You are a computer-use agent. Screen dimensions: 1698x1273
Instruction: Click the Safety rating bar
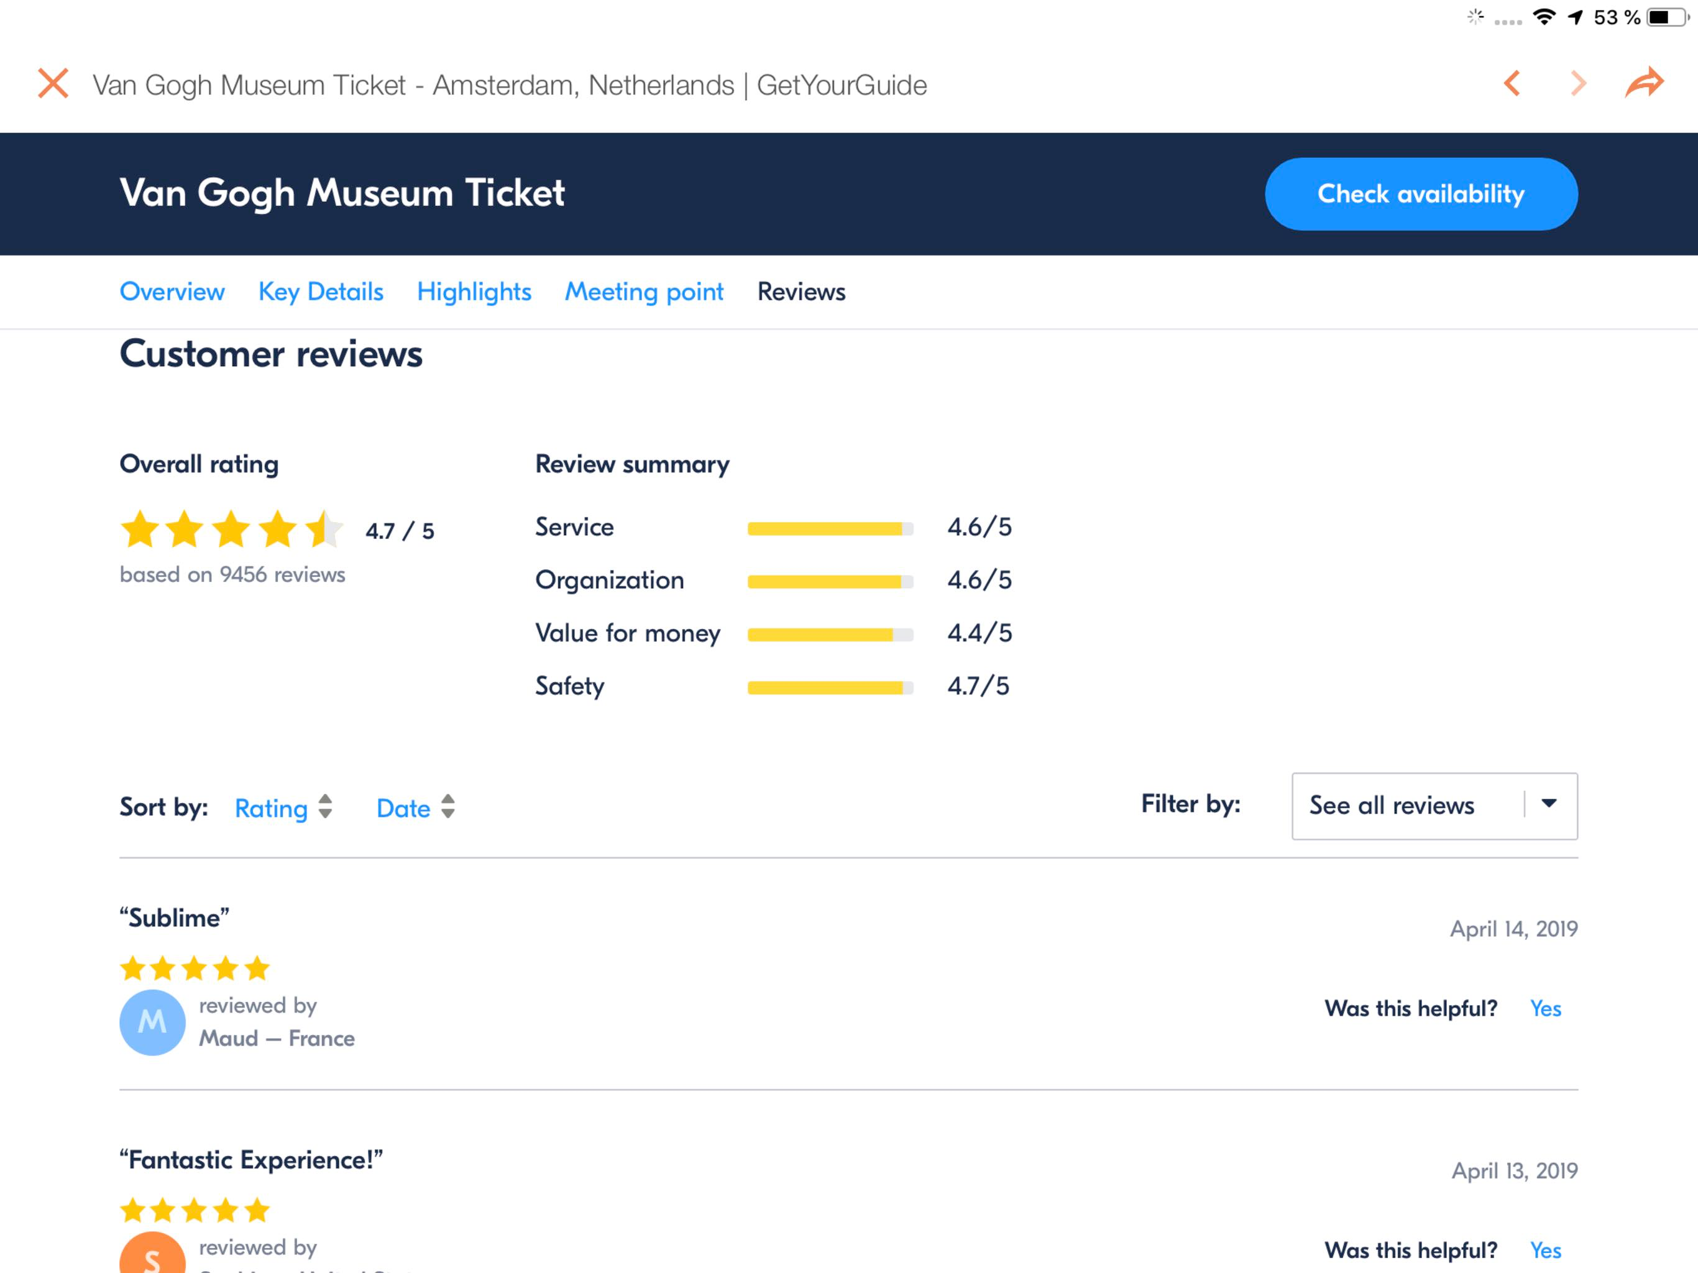[830, 687]
